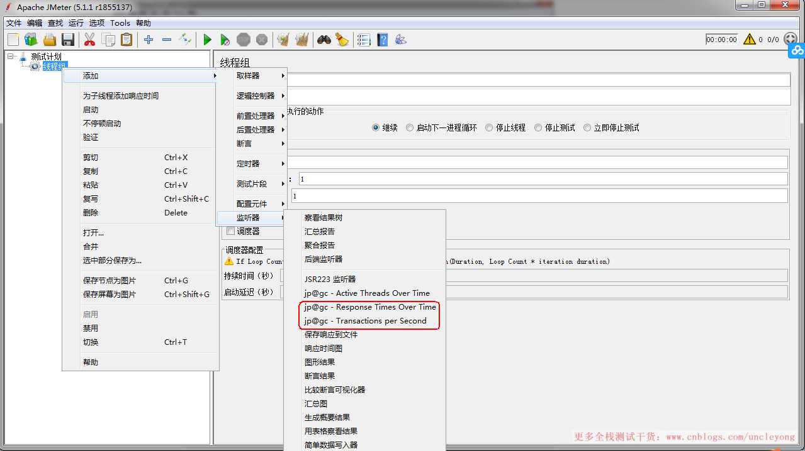805x451 pixels.
Task: Click the Shutdown test icon
Action: (x=262, y=40)
